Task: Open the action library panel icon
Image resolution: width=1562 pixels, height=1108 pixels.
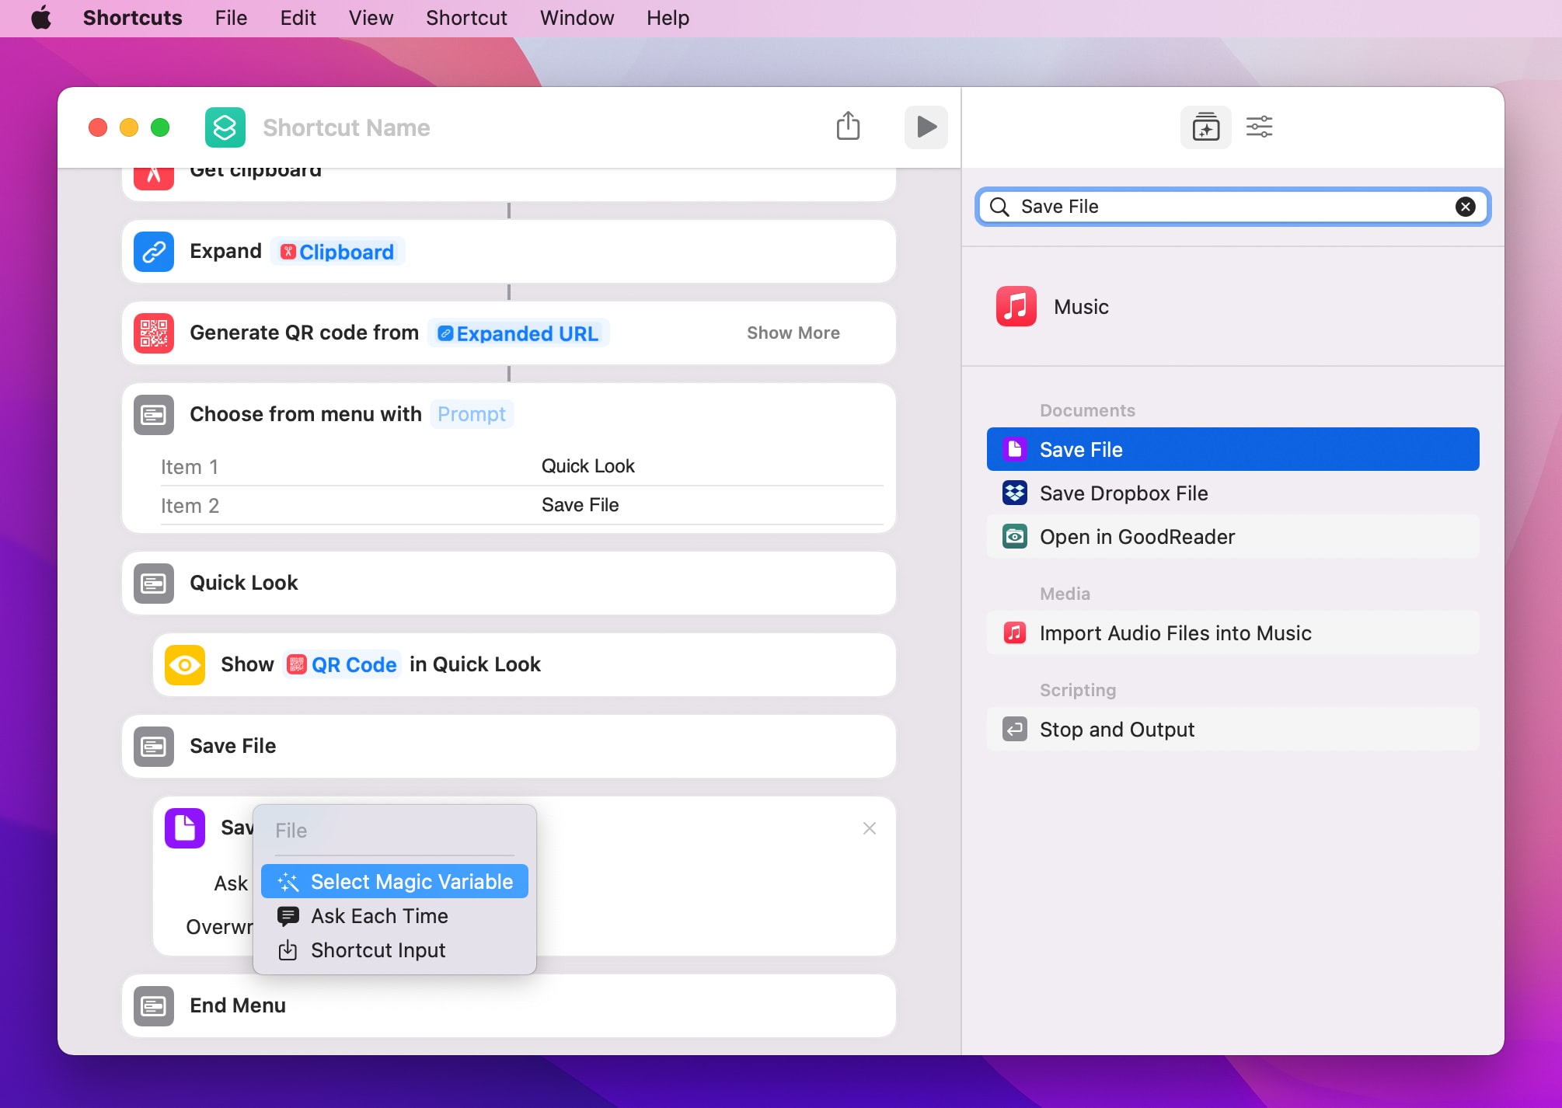Action: (x=1205, y=127)
